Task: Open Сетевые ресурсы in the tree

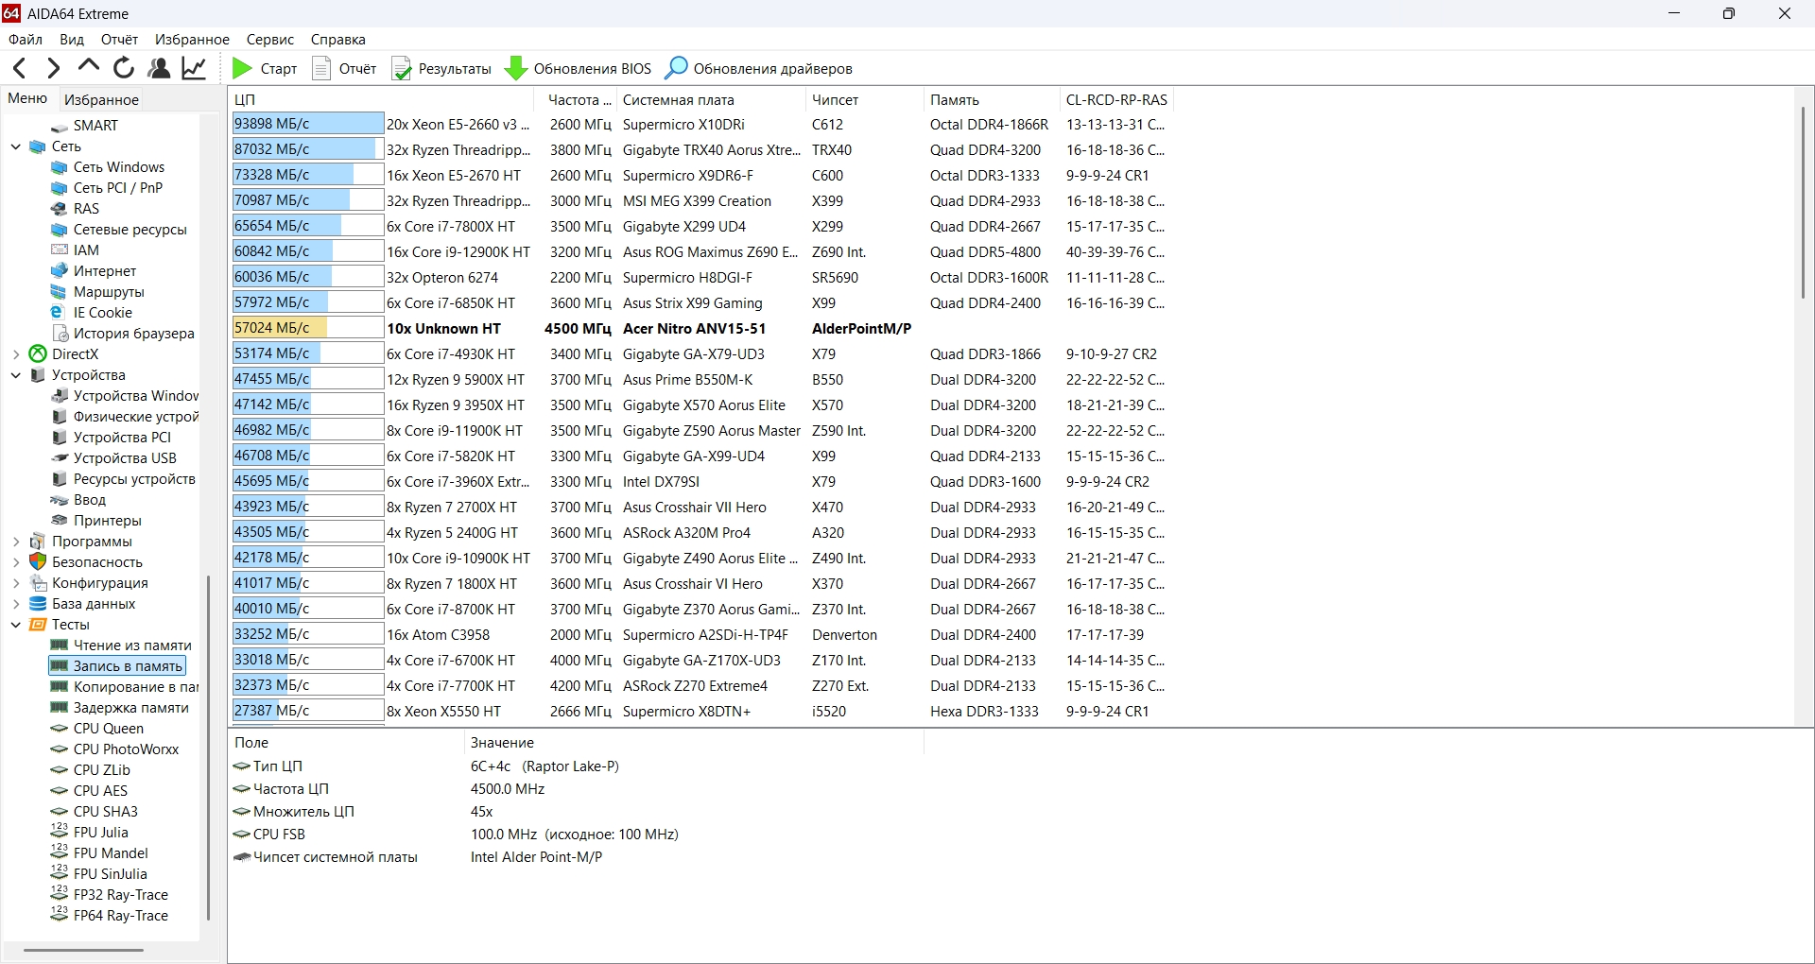Action: pos(119,230)
